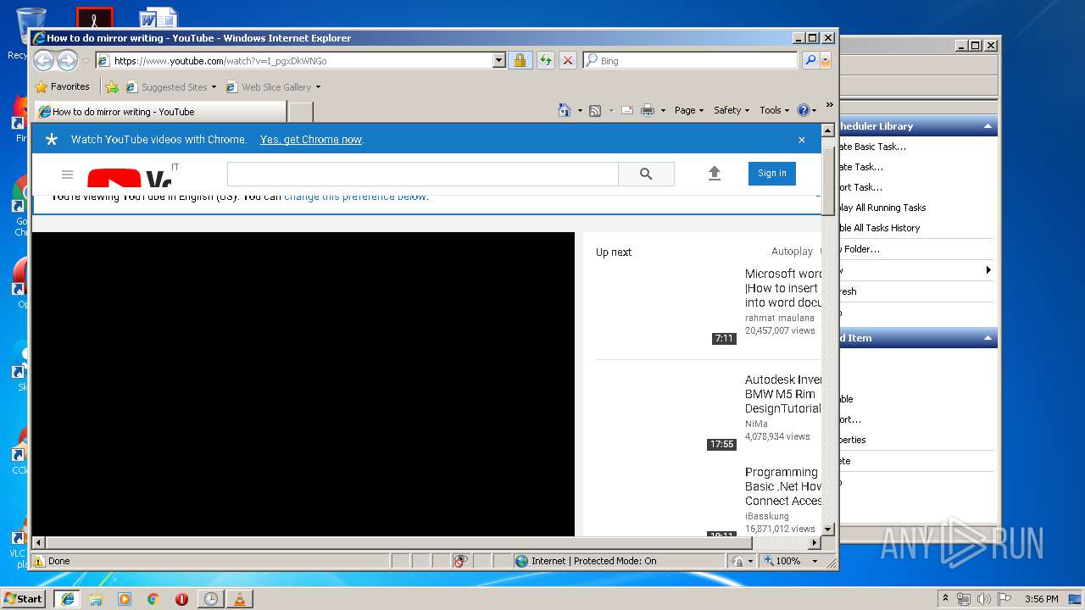
Task: Open the Tools menu
Action: (x=774, y=110)
